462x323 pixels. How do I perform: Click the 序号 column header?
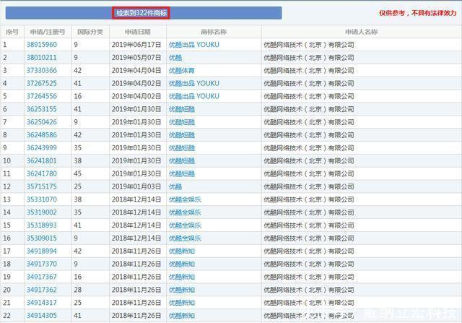pyautogui.click(x=12, y=32)
